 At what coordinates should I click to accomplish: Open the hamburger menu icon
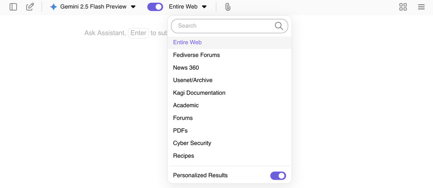[x=421, y=7]
